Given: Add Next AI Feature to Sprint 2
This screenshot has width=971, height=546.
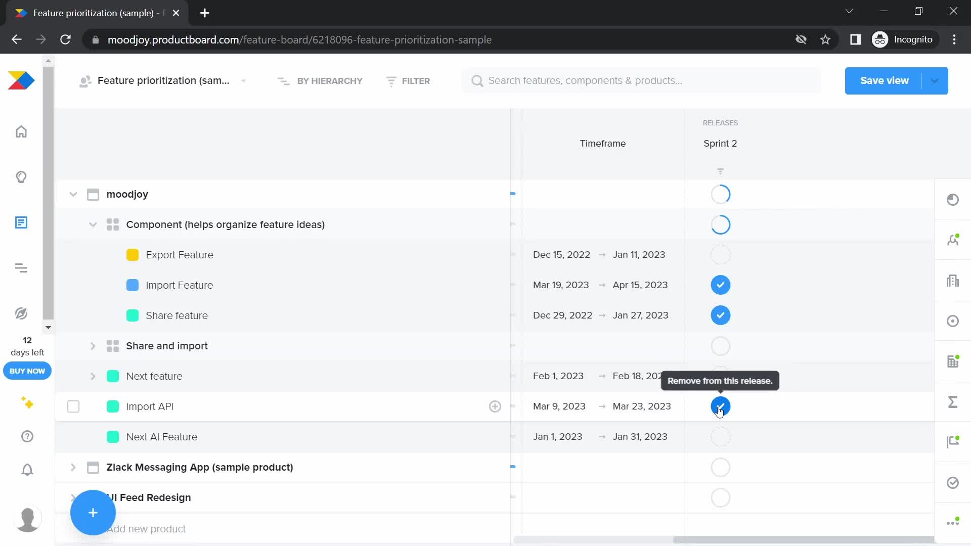Looking at the screenshot, I should 720,437.
